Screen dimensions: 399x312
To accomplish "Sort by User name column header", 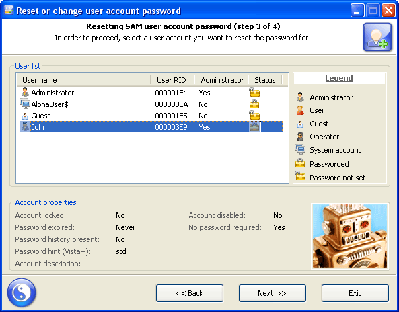I will [83, 80].
